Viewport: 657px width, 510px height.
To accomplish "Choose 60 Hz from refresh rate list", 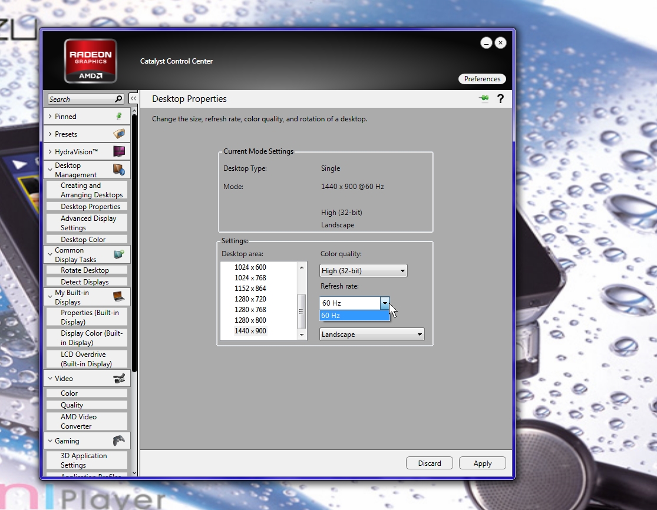I will [354, 316].
